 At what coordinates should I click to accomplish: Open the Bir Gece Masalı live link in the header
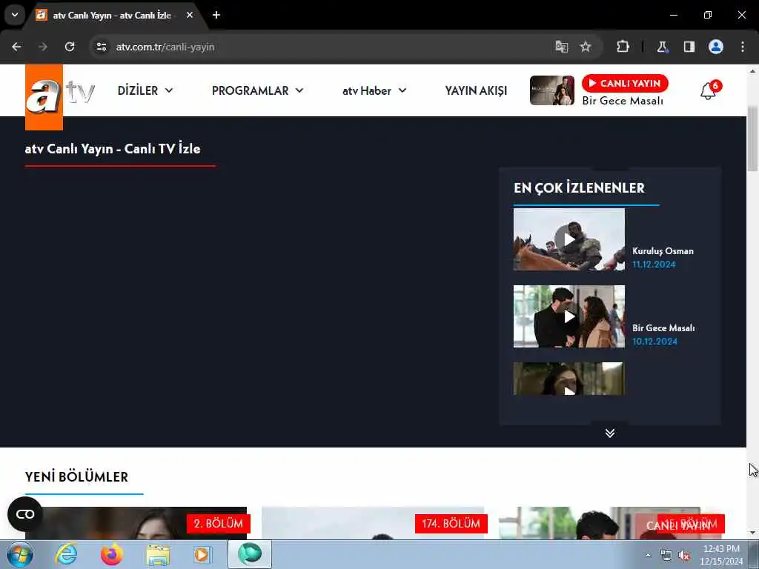[623, 101]
